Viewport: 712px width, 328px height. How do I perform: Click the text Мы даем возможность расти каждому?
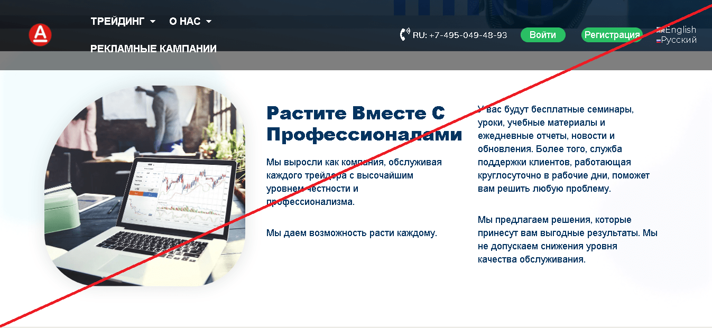352,233
